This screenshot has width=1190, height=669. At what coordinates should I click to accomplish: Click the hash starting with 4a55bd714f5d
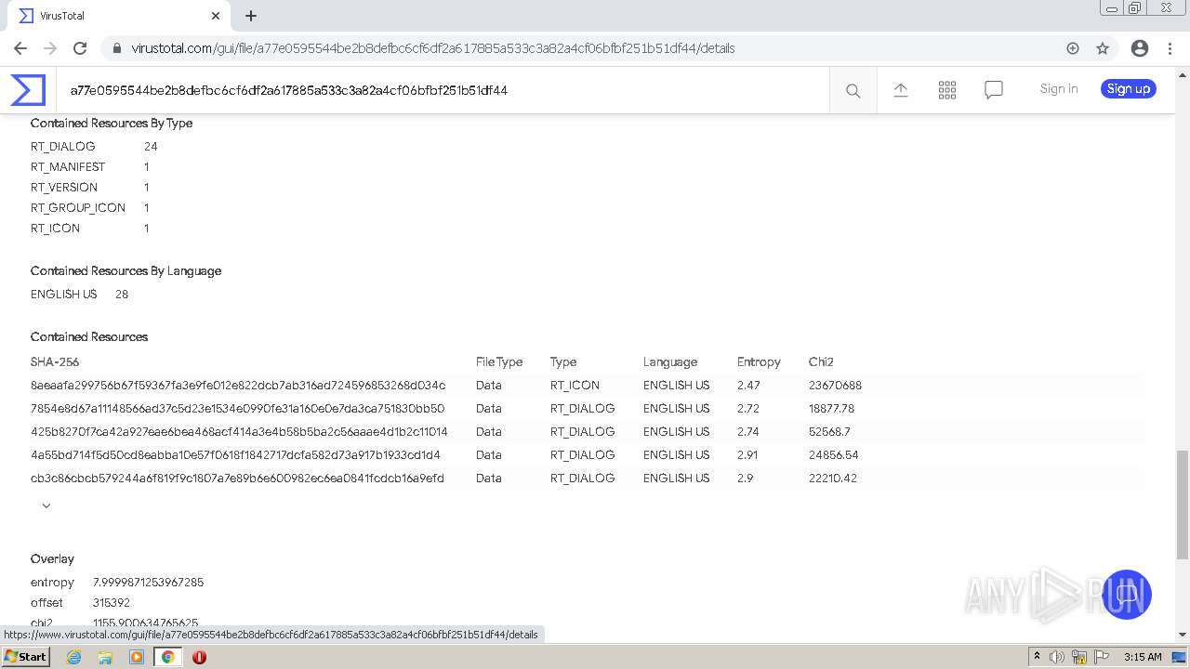[x=235, y=455]
